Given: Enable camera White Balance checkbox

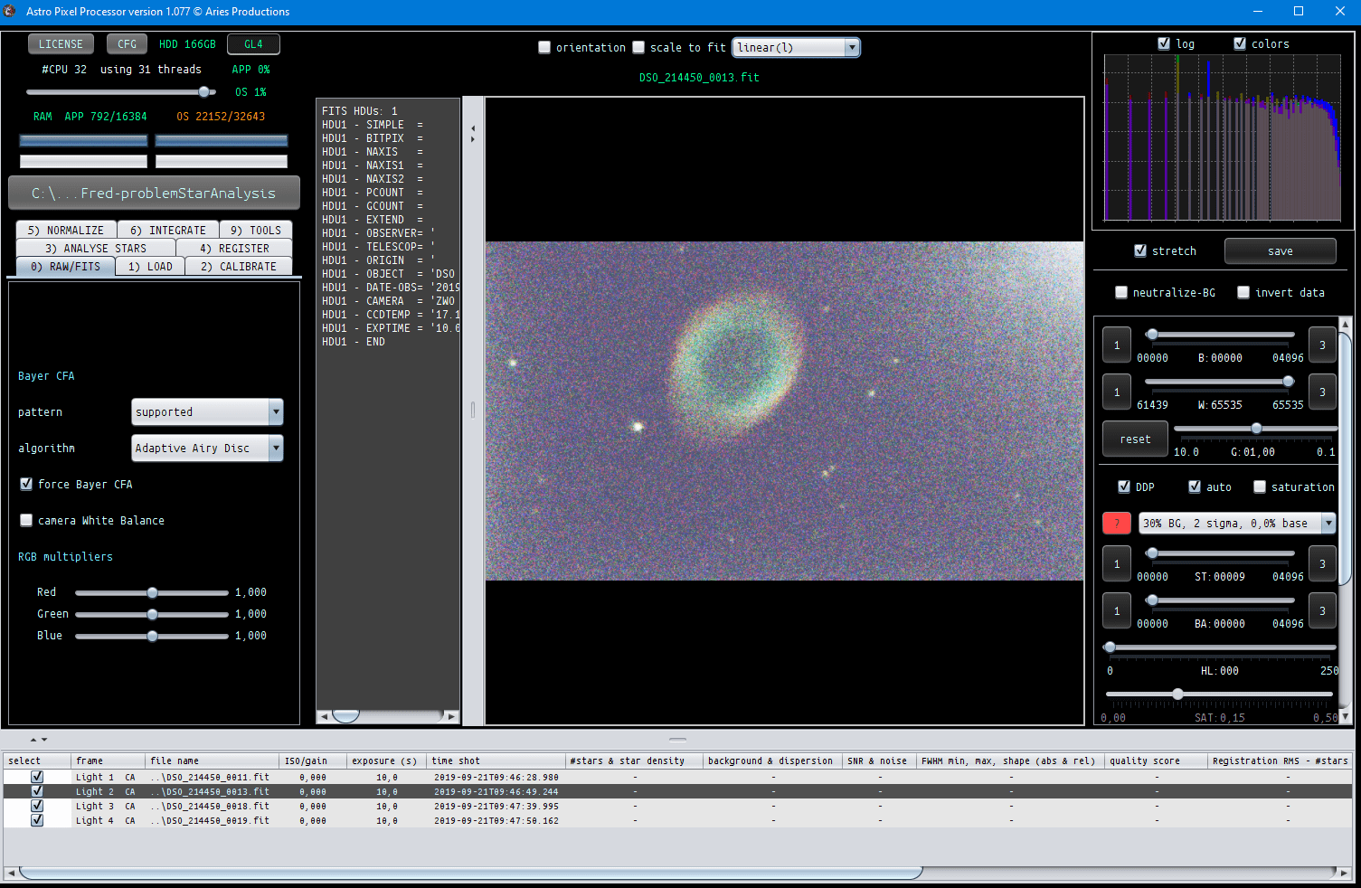Looking at the screenshot, I should coord(26,520).
